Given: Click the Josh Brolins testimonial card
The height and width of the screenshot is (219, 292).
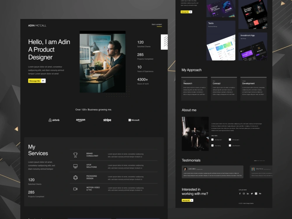Looking at the screenshot, I should click(x=213, y=172).
